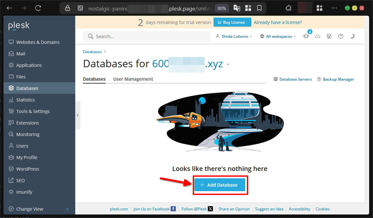Click inside the Search field
The image size is (373, 218).
coord(147,36)
